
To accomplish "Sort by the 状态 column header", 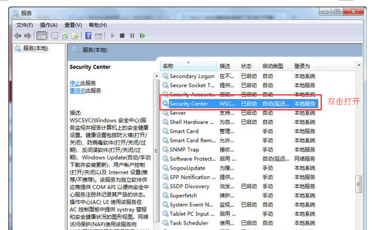I will (x=249, y=66).
